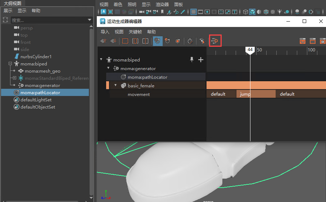Toggle the shadows icon in the viewport toolbar
326x202 pixels.
tap(286, 12)
